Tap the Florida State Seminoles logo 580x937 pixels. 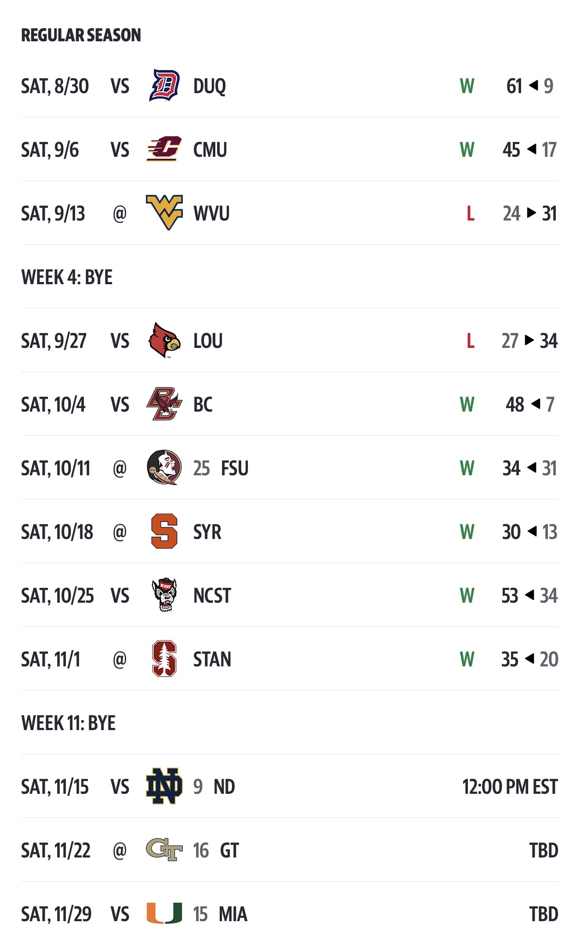click(164, 467)
